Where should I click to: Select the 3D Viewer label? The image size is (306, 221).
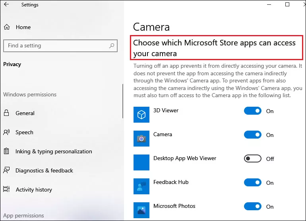click(x=166, y=111)
